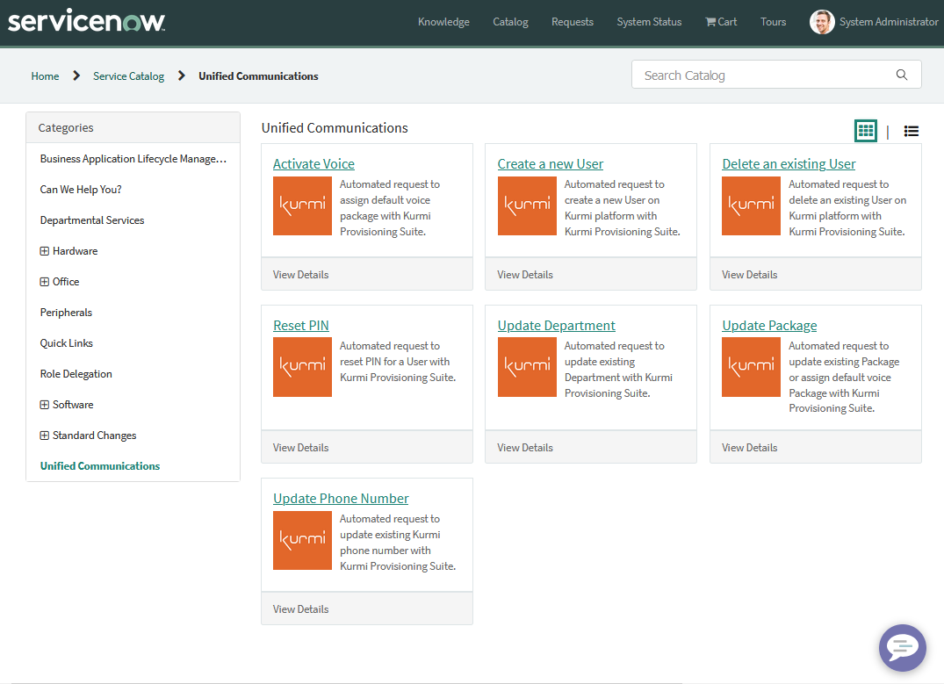944x684 pixels.
Task: Open the chat bubble widget
Action: [902, 647]
